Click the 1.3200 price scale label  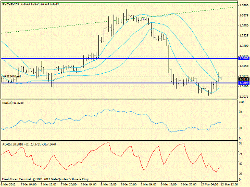coord(244,46)
